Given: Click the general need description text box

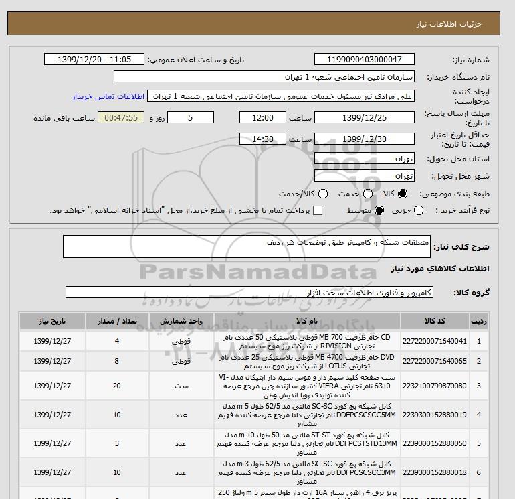Looking at the screenshot, I should 247,246.
